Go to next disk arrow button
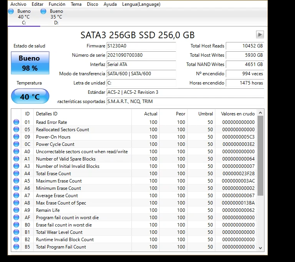The image size is (295, 262). point(260,35)
